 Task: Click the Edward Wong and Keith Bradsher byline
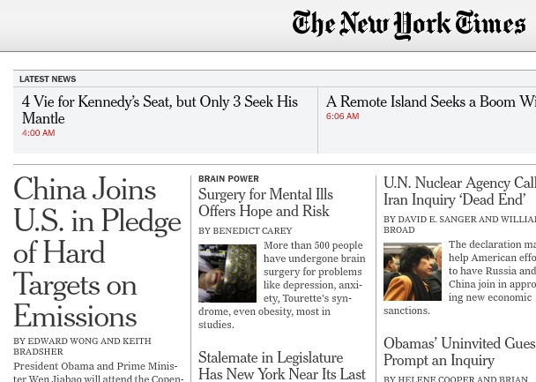pyautogui.click(x=82, y=346)
